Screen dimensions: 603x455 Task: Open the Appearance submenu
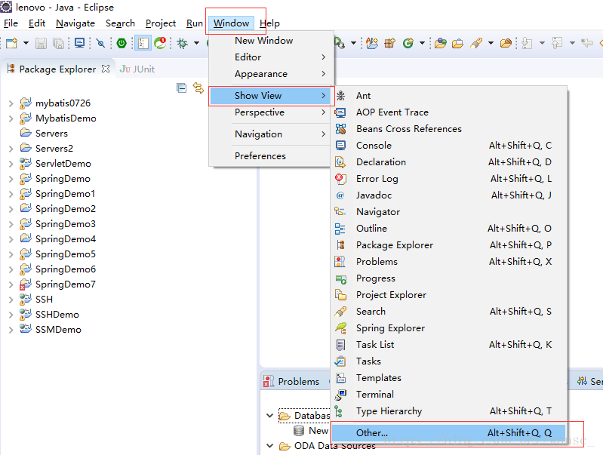pyautogui.click(x=271, y=74)
